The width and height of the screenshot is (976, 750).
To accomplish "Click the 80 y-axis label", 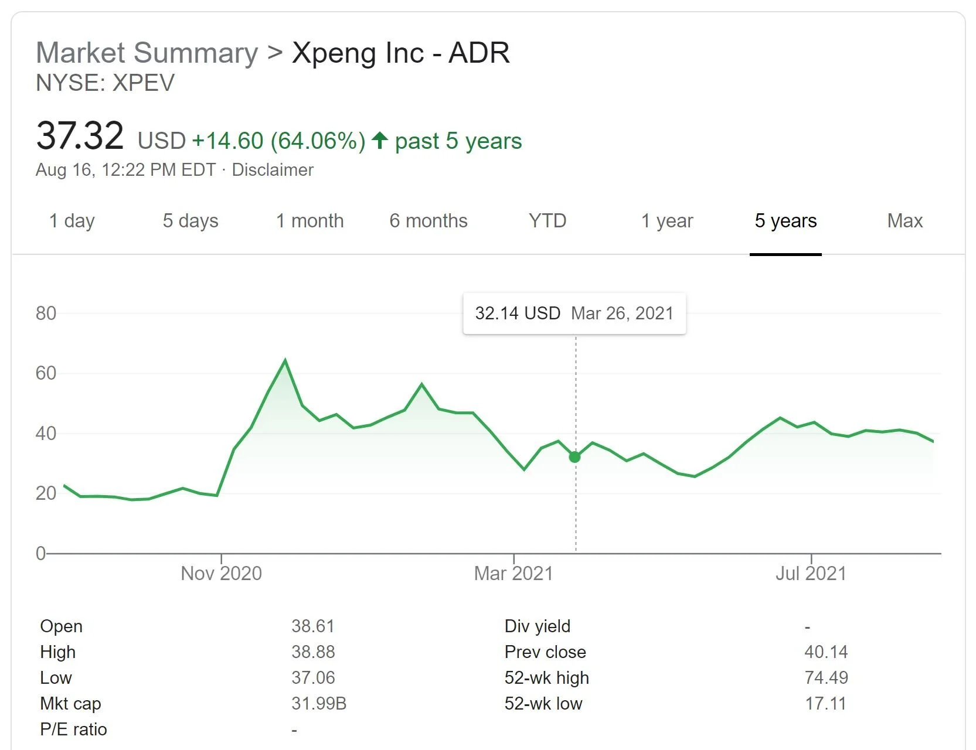I will [46, 313].
